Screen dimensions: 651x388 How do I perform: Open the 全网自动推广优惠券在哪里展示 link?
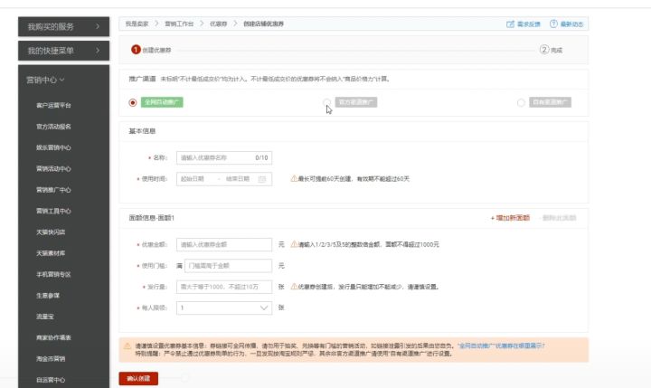(501, 345)
